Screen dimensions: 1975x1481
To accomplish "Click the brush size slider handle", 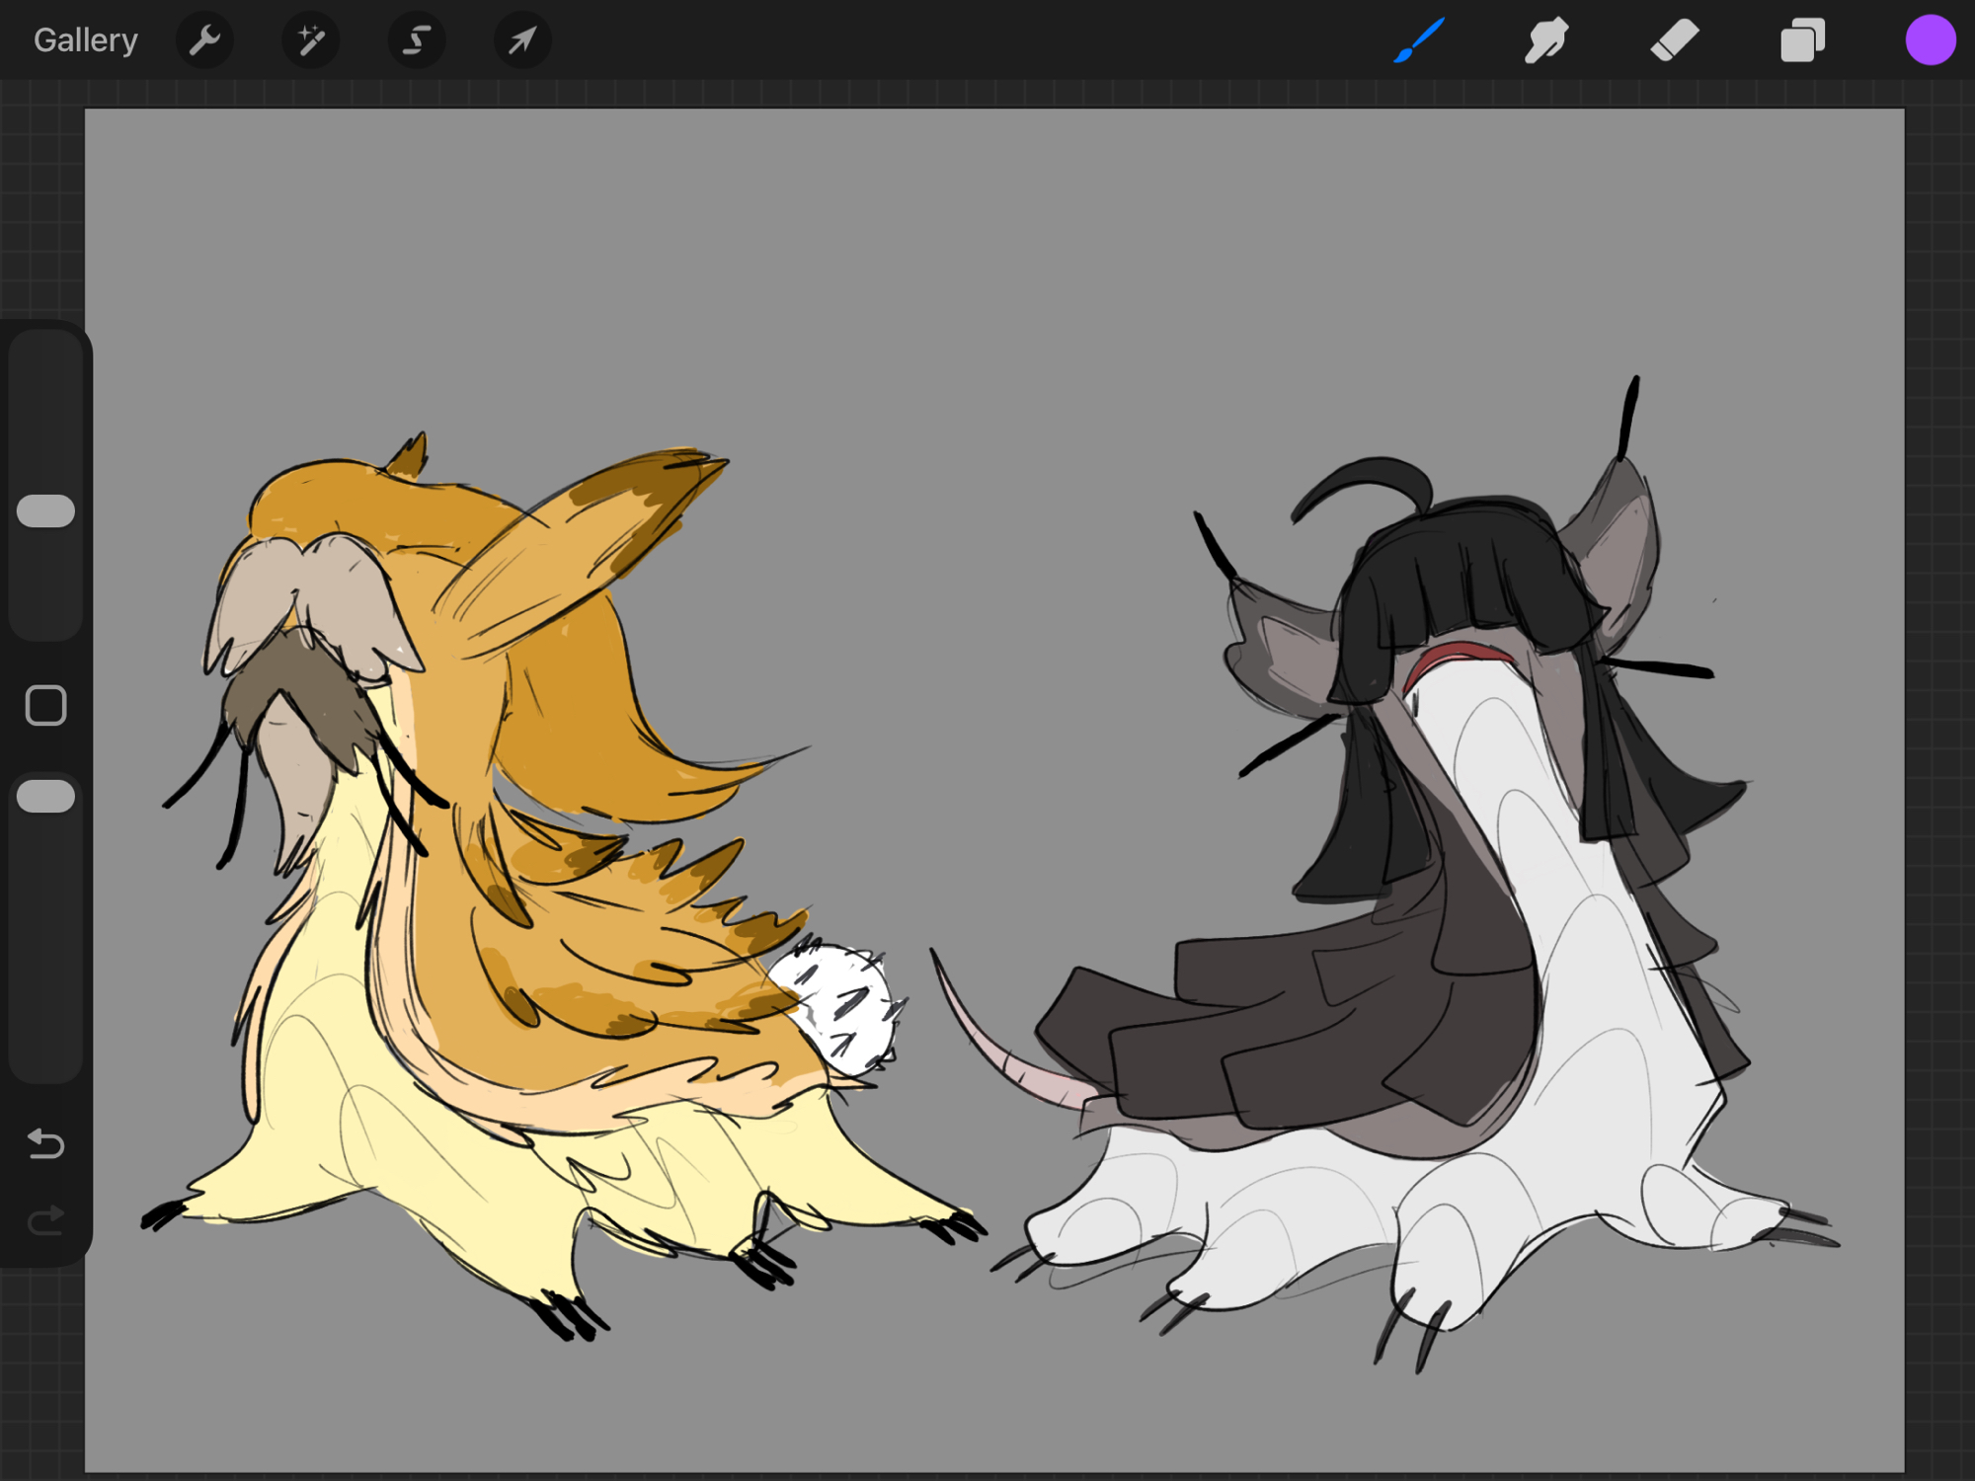I will 45,511.
